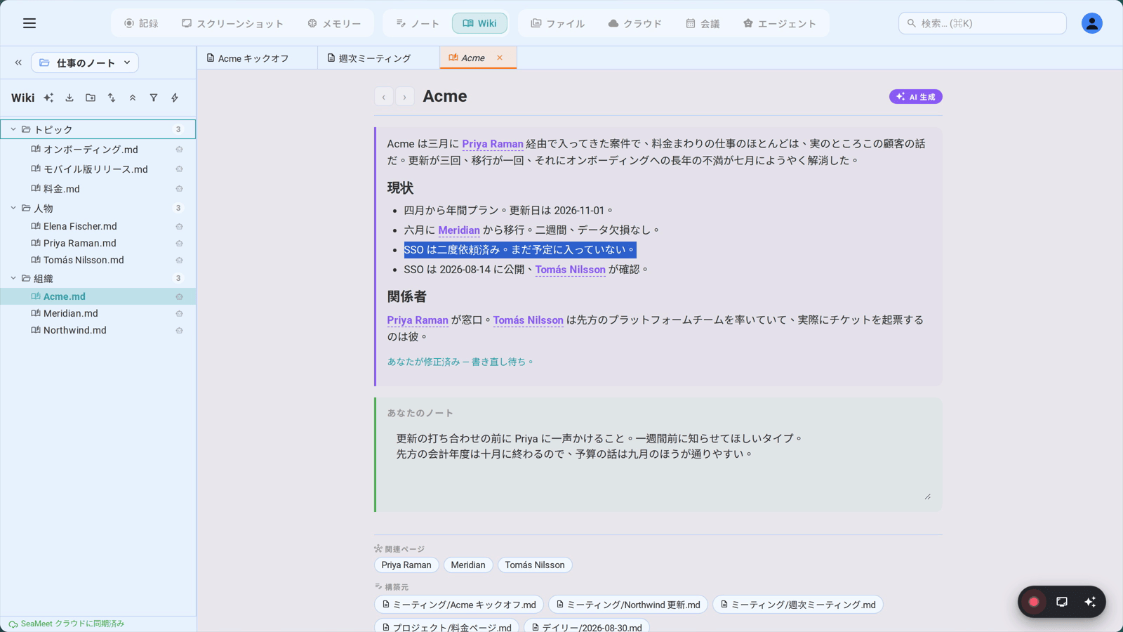This screenshot has height=632, width=1123.
Task: Click the user profile avatar
Action: (x=1091, y=23)
